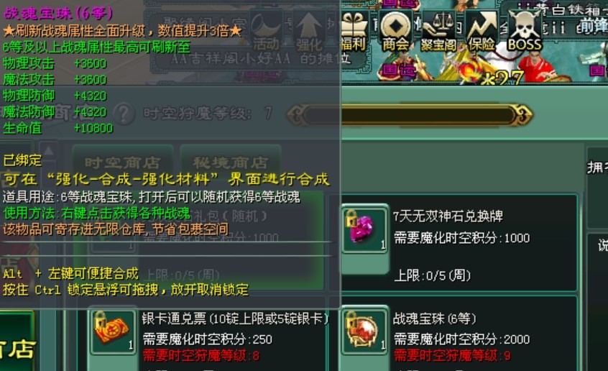Click the 7天无双神石兑换牌 item name text

point(448,216)
